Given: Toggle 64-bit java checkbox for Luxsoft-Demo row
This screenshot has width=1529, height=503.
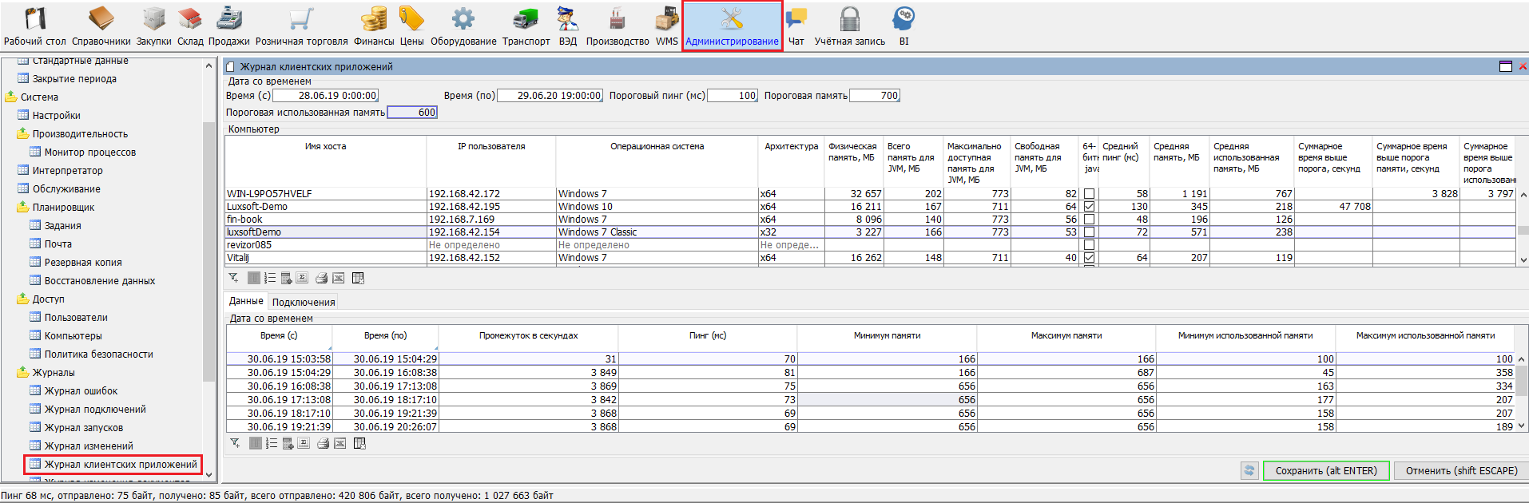Looking at the screenshot, I should [x=1089, y=207].
